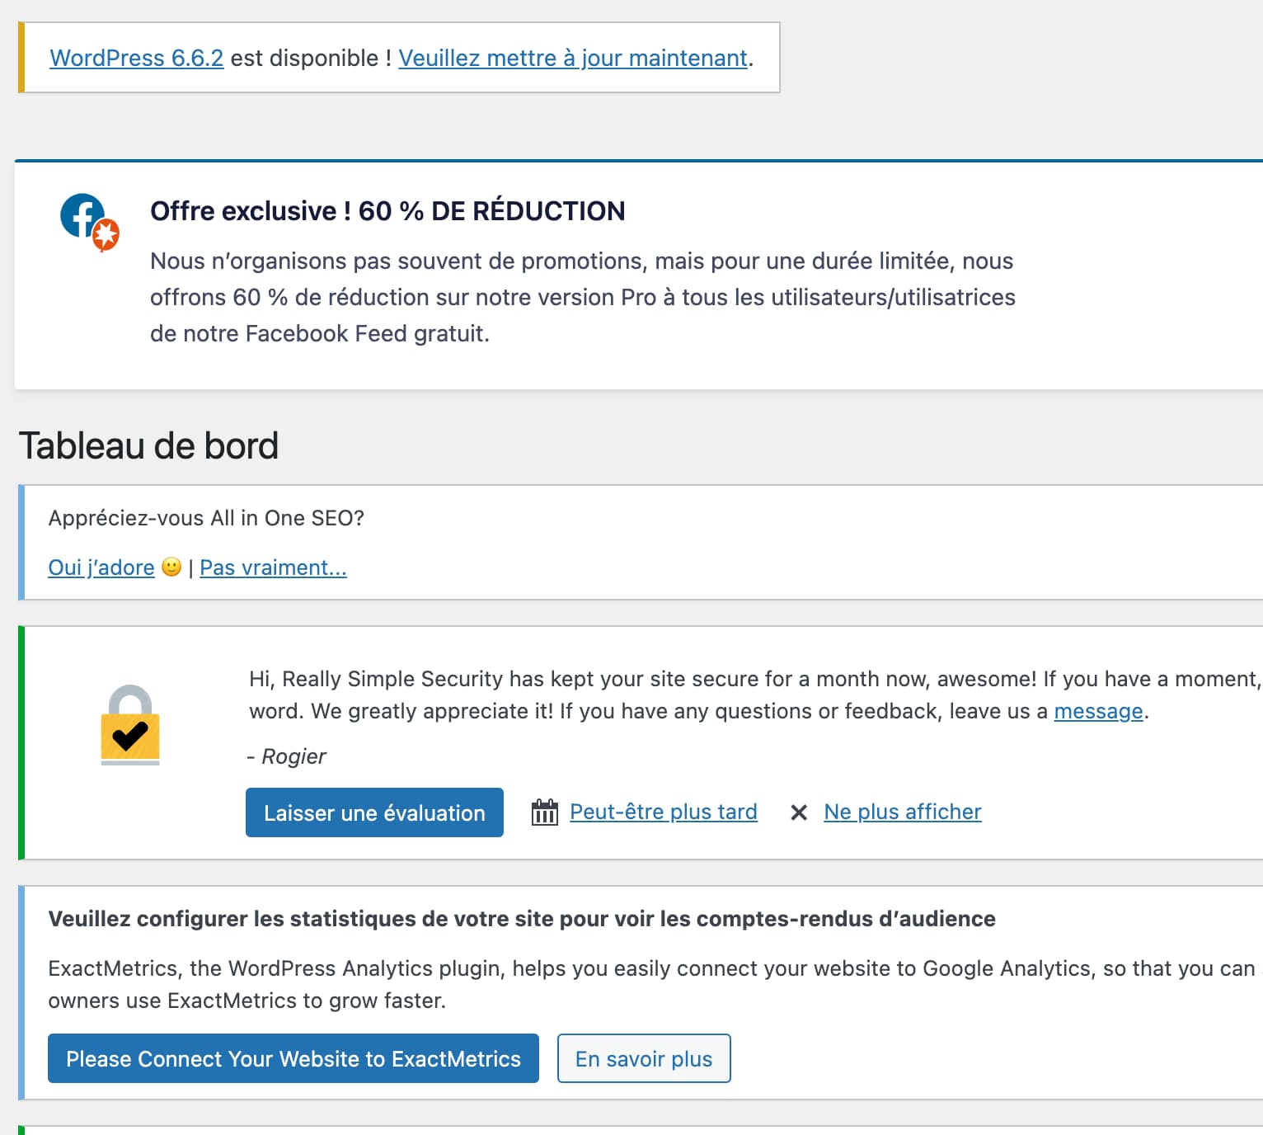Click the 'Laisser une évaluation' button
Viewport: 1263px width, 1135px height.
click(x=374, y=812)
